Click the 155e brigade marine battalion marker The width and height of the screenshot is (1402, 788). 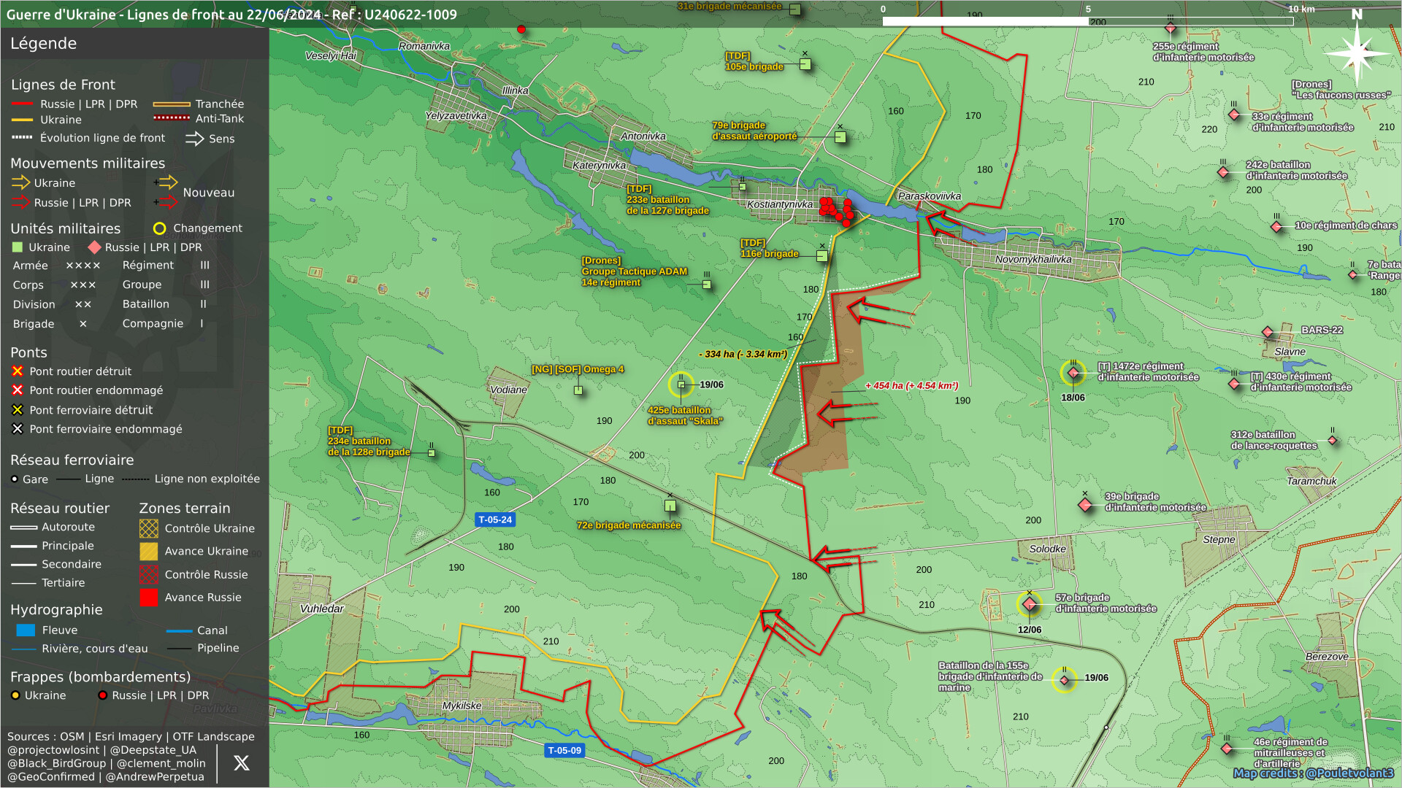coord(1065,680)
